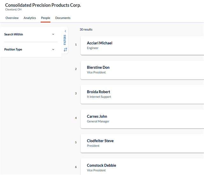Click Comstock Debbie's result card

[101, 165]
